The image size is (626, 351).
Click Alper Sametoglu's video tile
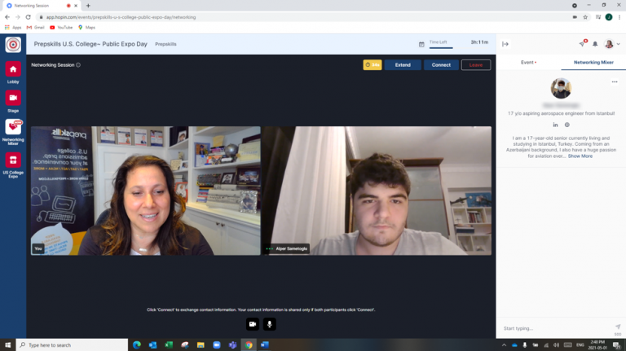377,191
